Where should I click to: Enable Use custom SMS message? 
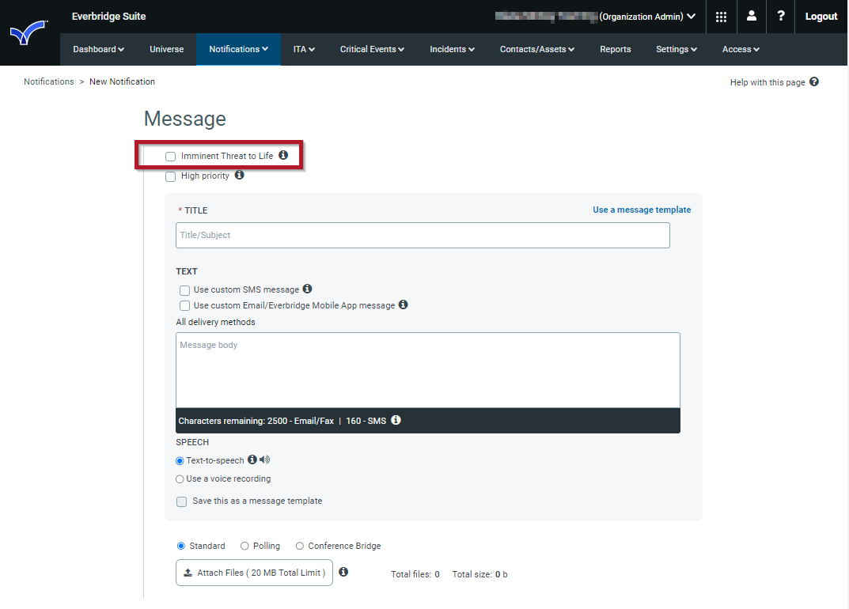point(184,290)
